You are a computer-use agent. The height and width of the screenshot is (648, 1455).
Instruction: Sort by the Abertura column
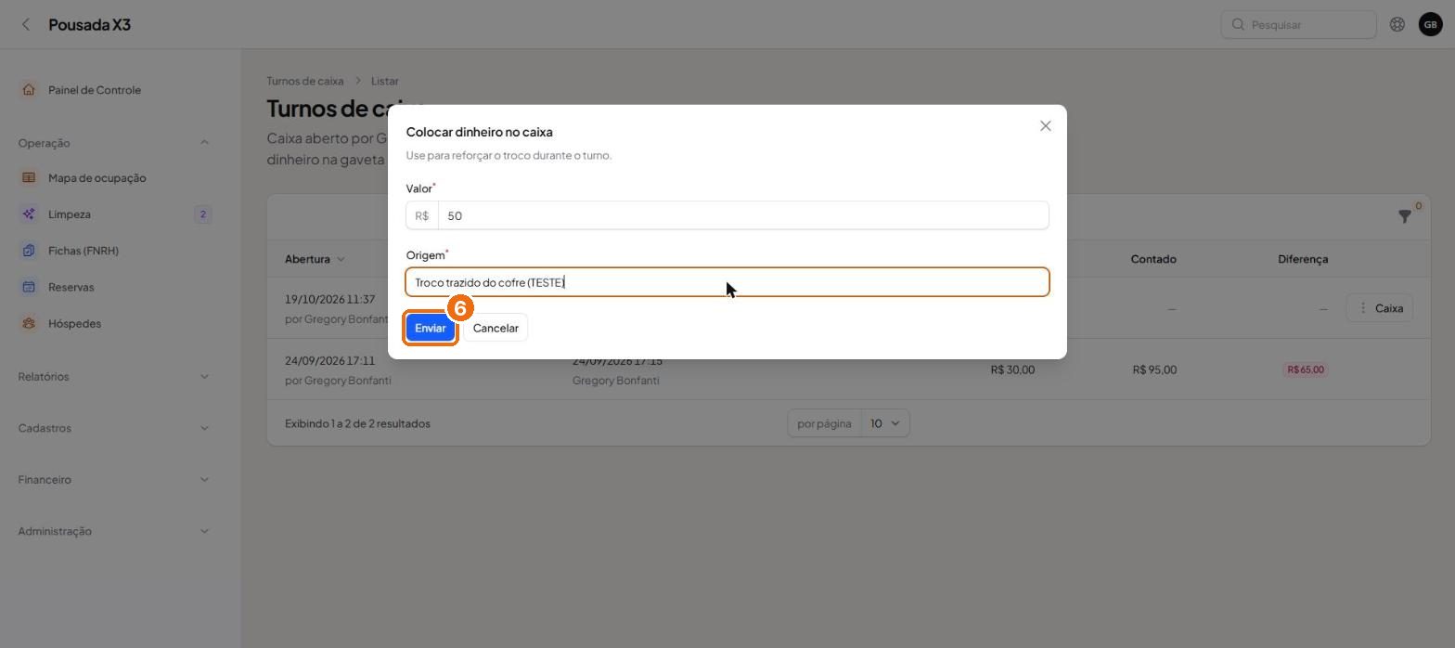point(315,259)
